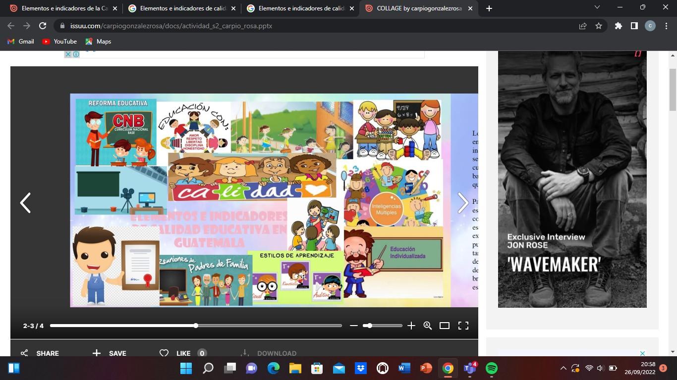Viewport: 677px width, 380px height.
Task: Switch to single page view icon
Action: (445, 326)
